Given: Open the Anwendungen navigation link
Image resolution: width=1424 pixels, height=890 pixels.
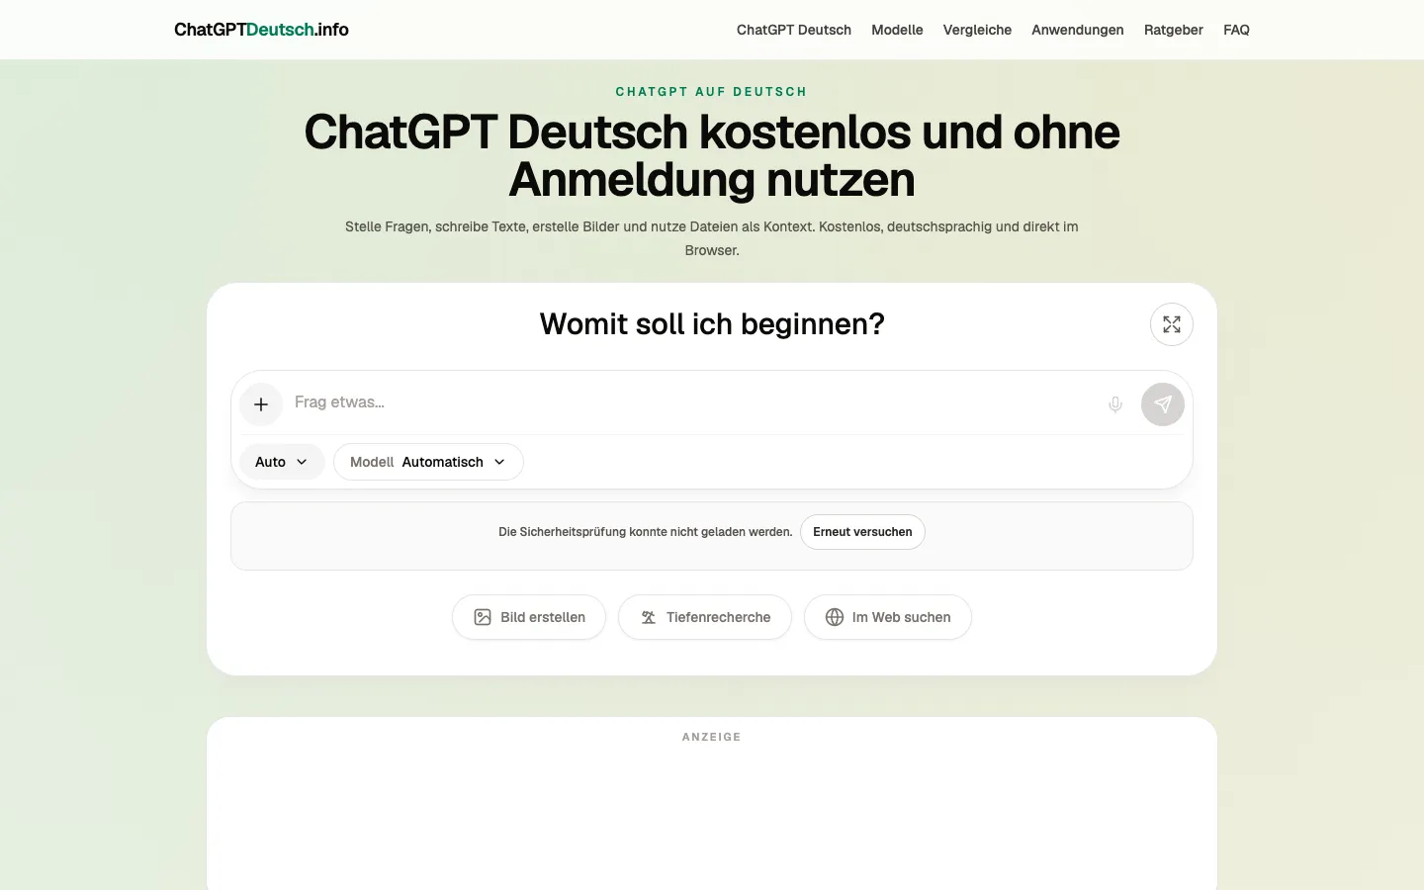Looking at the screenshot, I should pos(1078,30).
